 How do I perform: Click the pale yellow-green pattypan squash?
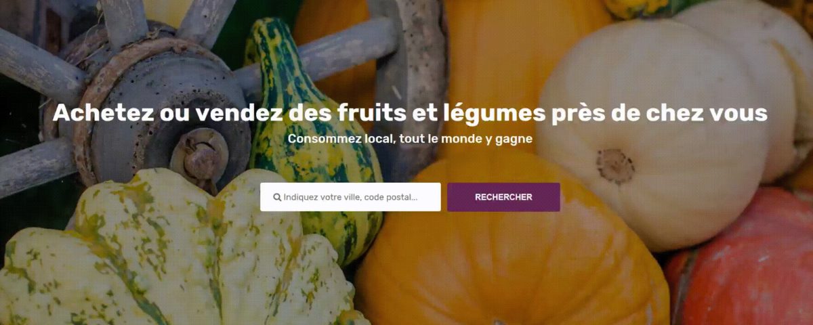(x=176, y=257)
